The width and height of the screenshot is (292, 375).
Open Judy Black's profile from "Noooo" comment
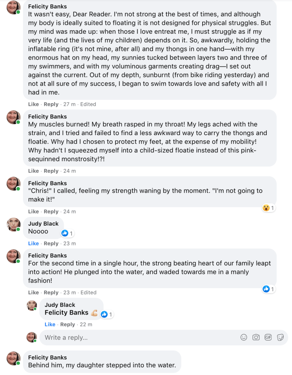[43, 224]
